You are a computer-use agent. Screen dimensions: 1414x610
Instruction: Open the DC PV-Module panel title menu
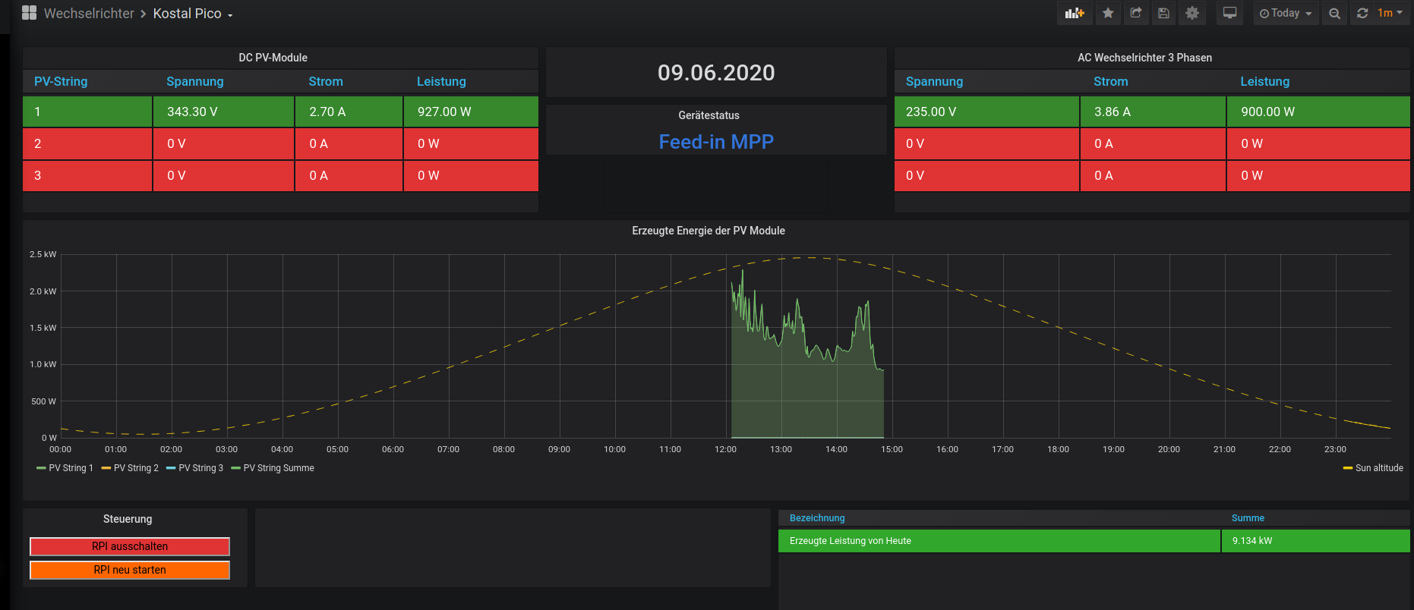pyautogui.click(x=273, y=58)
